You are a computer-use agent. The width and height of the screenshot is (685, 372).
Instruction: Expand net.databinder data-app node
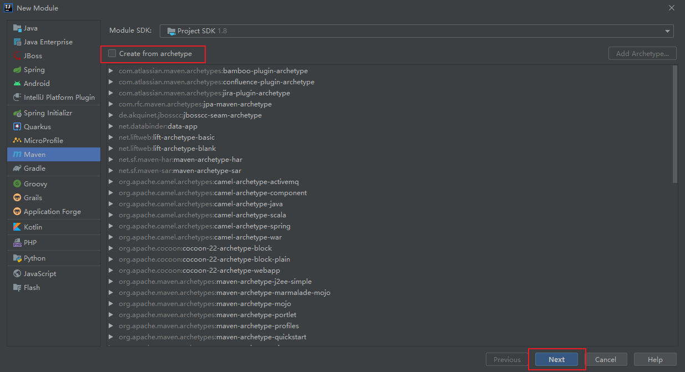[111, 126]
